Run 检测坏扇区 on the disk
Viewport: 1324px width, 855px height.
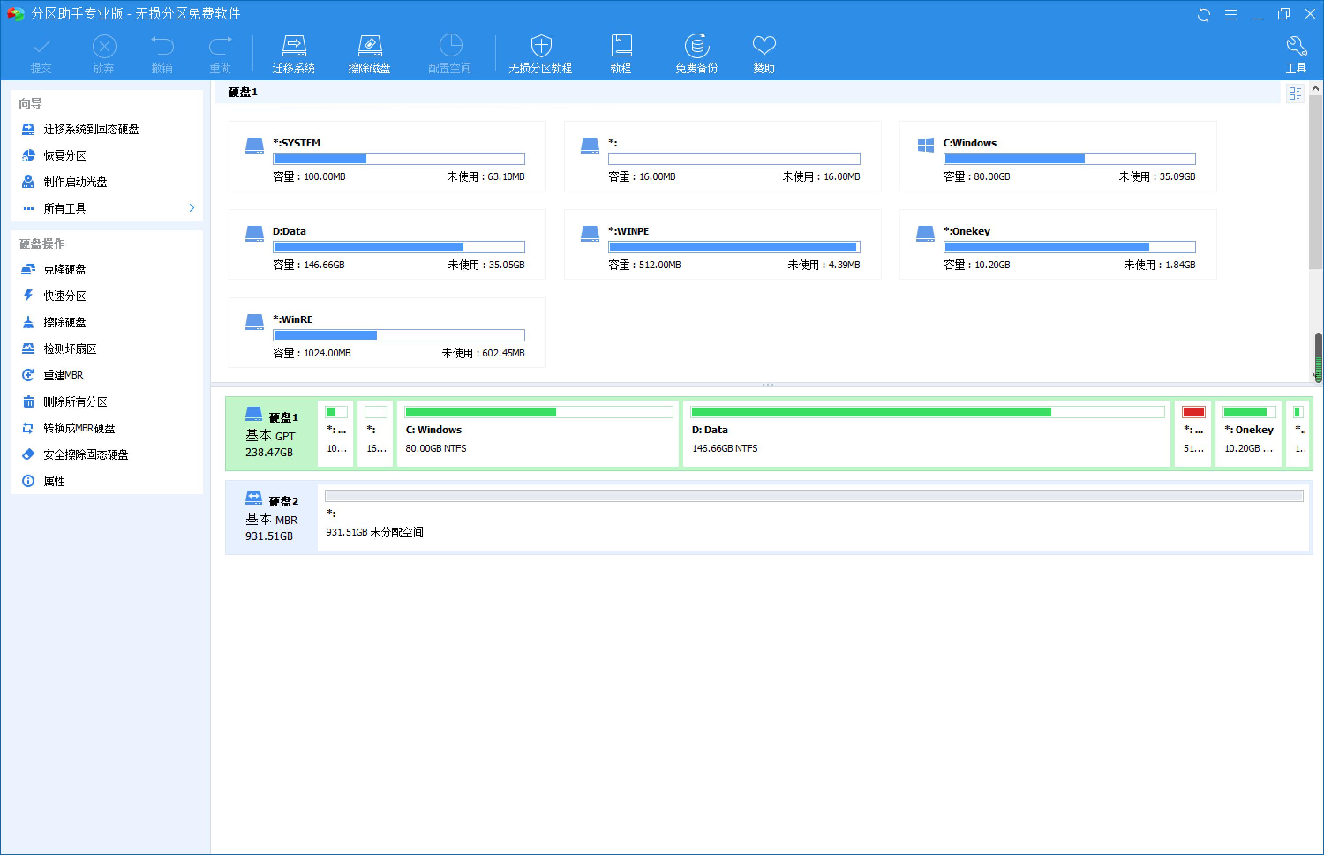69,349
